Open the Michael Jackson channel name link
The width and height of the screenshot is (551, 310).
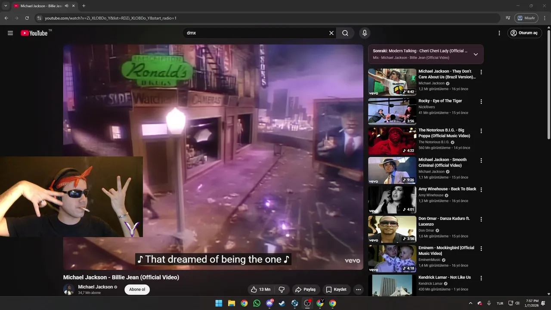tap(95, 287)
